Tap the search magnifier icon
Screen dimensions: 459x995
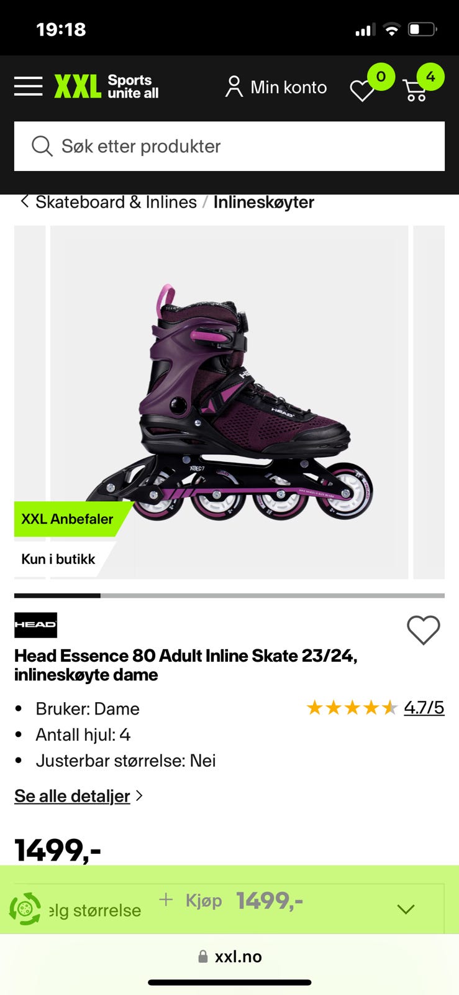pyautogui.click(x=42, y=146)
